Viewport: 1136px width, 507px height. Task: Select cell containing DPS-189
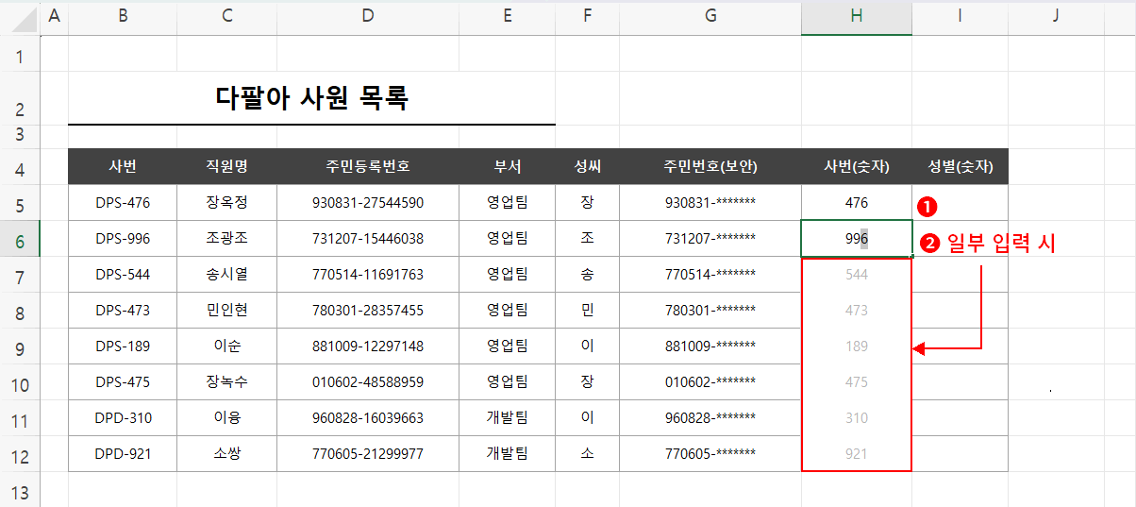tap(123, 346)
